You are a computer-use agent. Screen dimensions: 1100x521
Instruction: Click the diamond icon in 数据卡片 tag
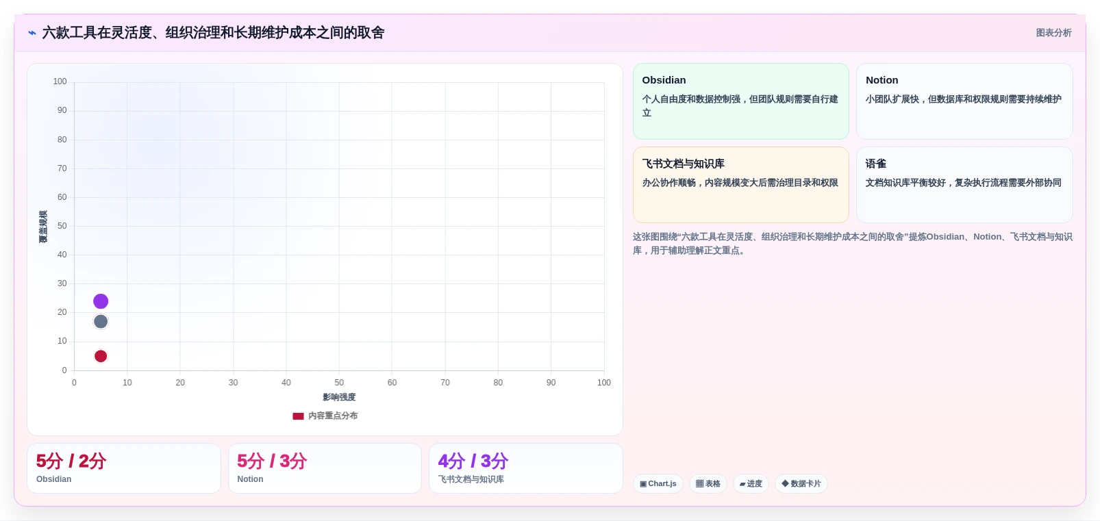pos(785,483)
